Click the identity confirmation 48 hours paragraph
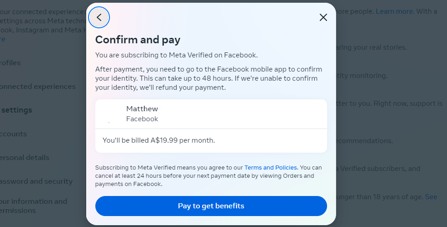The width and height of the screenshot is (447, 227). point(209,78)
